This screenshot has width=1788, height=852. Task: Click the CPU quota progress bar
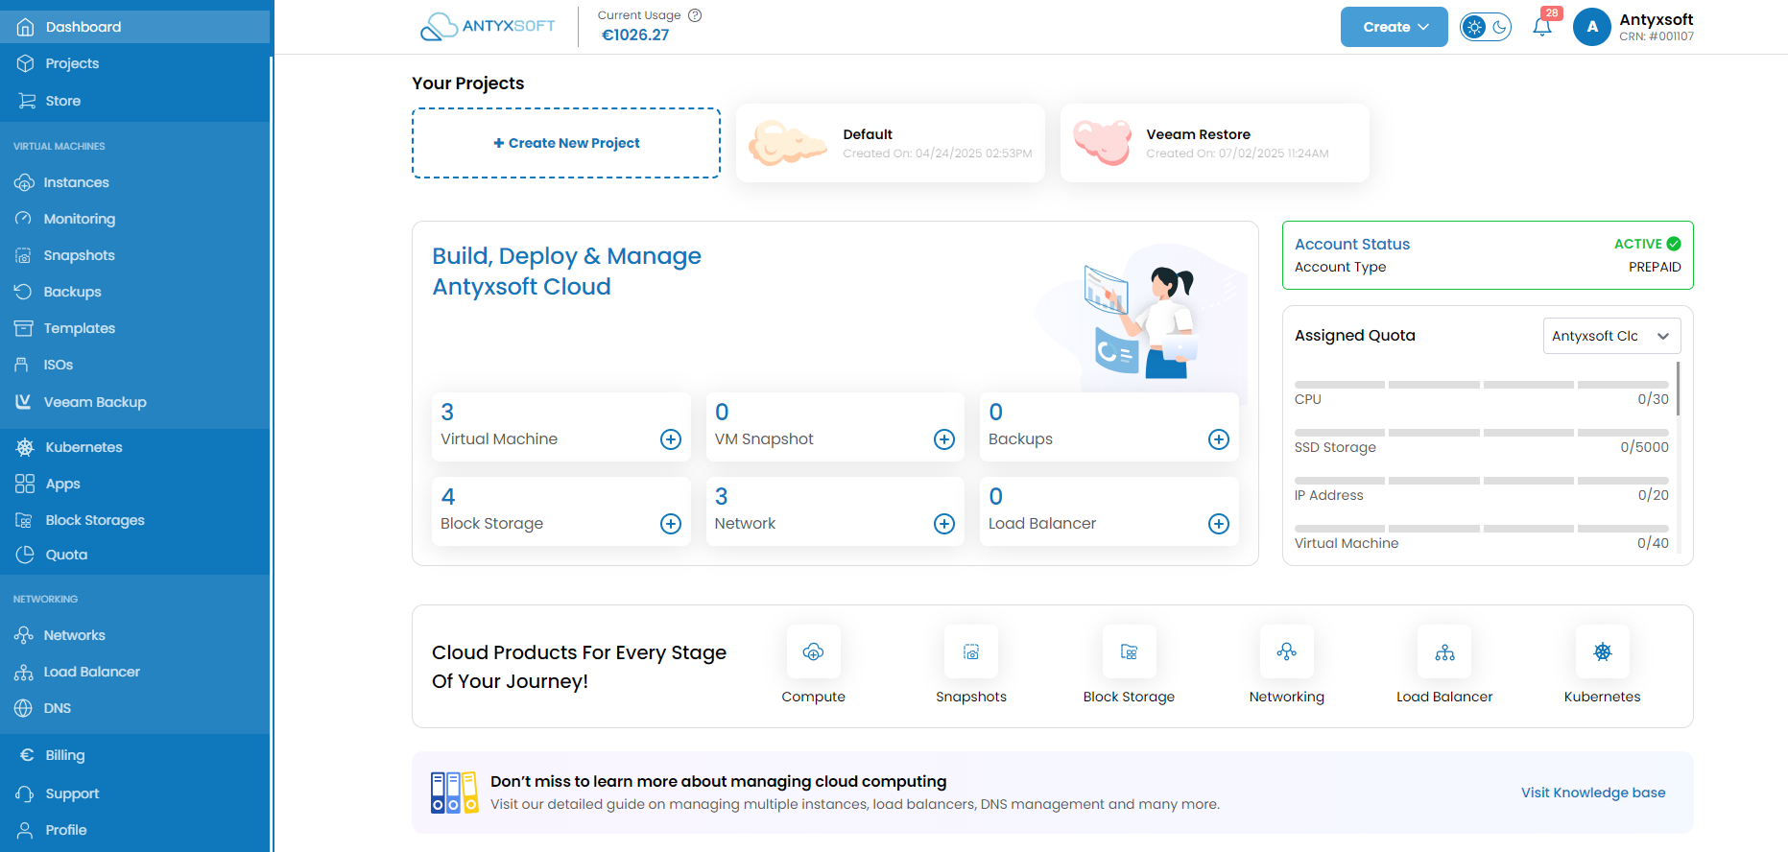coord(1482,385)
